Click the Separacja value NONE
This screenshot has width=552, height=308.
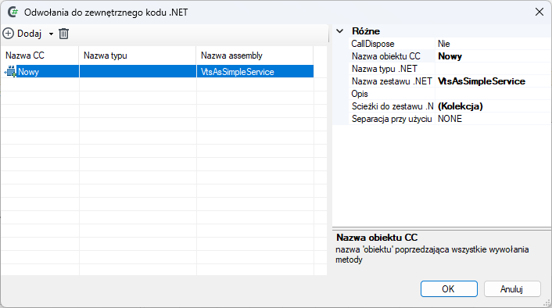coord(493,119)
